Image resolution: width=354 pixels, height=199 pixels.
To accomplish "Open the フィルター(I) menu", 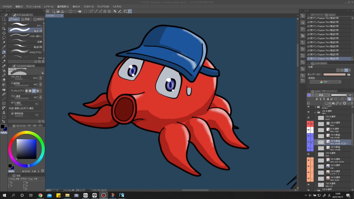I will click(88, 6).
